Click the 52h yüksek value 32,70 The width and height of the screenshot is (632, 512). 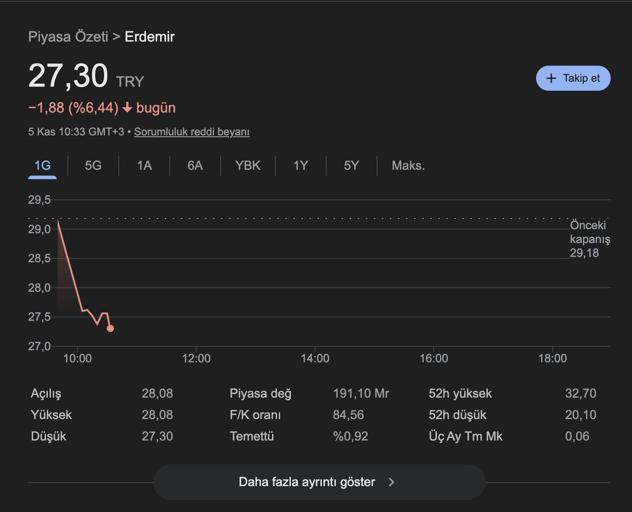tap(581, 393)
